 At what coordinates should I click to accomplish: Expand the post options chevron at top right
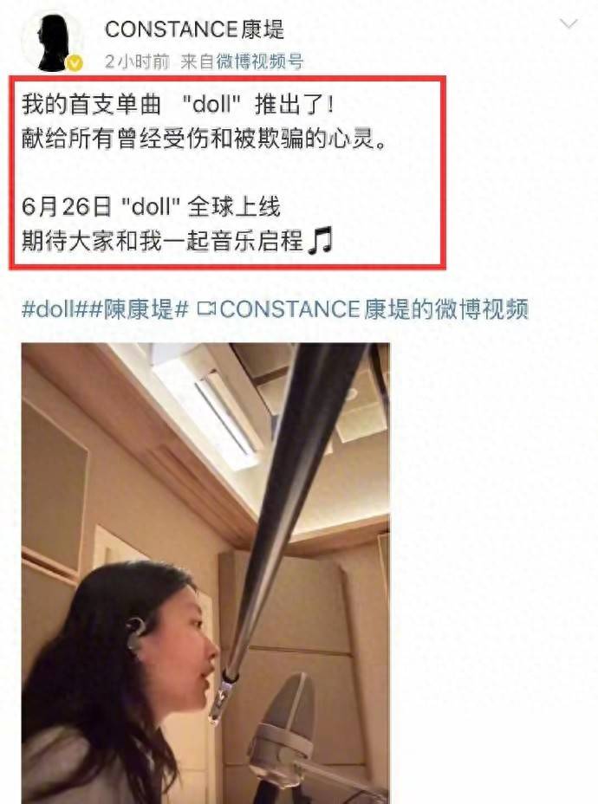pyautogui.click(x=569, y=23)
